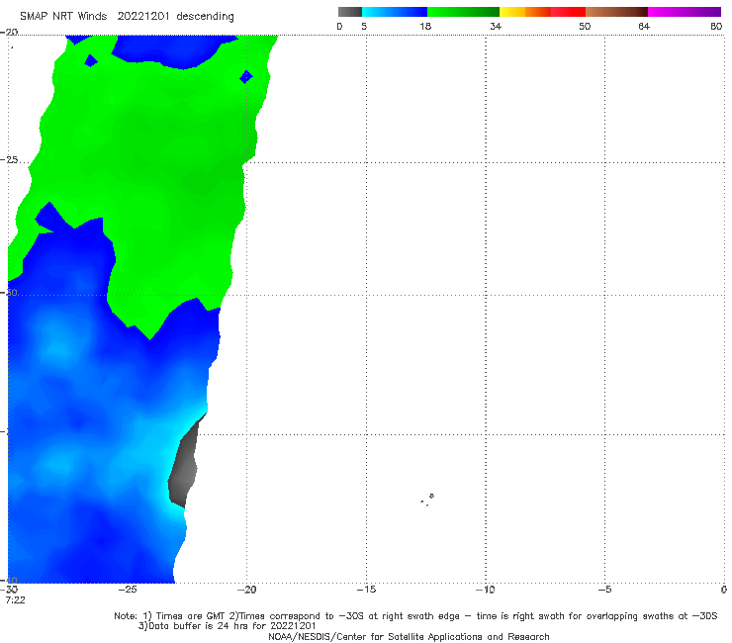Click the "-20" longitude label on bottom axis

click(247, 590)
